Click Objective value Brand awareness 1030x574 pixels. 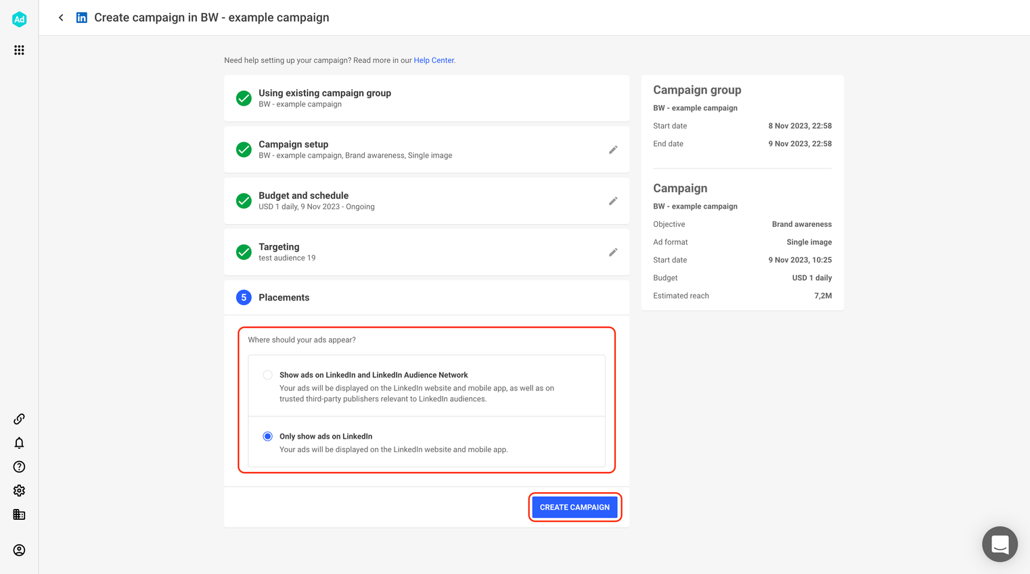point(802,224)
